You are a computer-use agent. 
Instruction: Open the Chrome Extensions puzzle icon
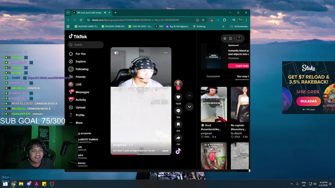tap(224, 20)
